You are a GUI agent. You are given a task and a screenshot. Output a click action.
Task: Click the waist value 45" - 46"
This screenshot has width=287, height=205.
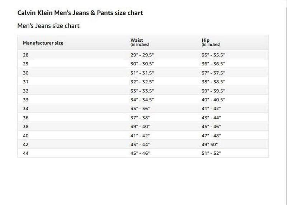click(x=140, y=153)
